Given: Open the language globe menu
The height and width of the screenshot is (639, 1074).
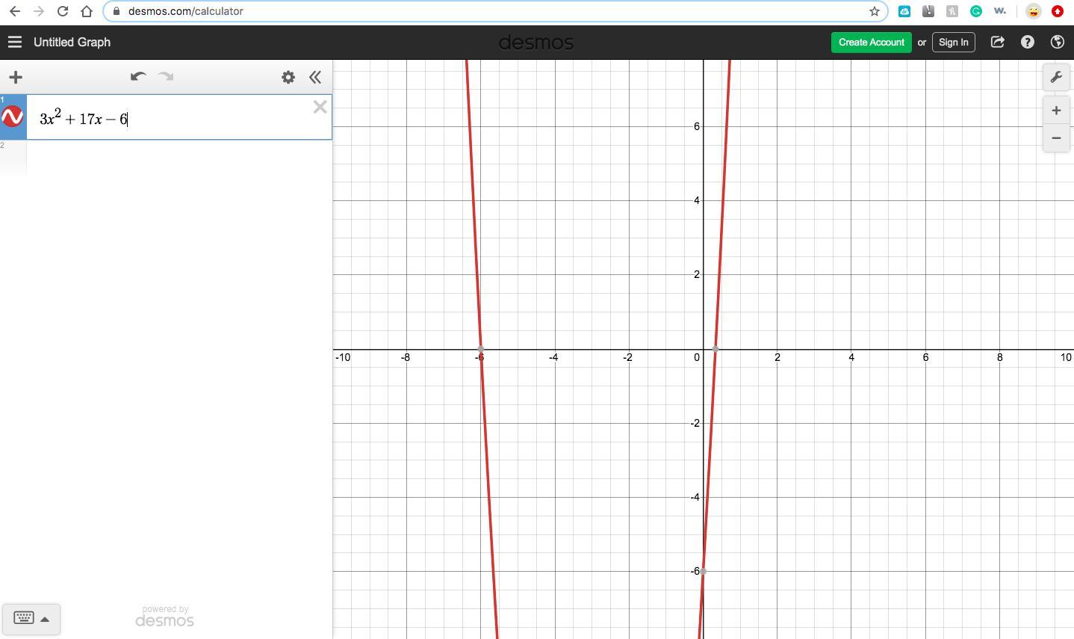Looking at the screenshot, I should point(1057,43).
